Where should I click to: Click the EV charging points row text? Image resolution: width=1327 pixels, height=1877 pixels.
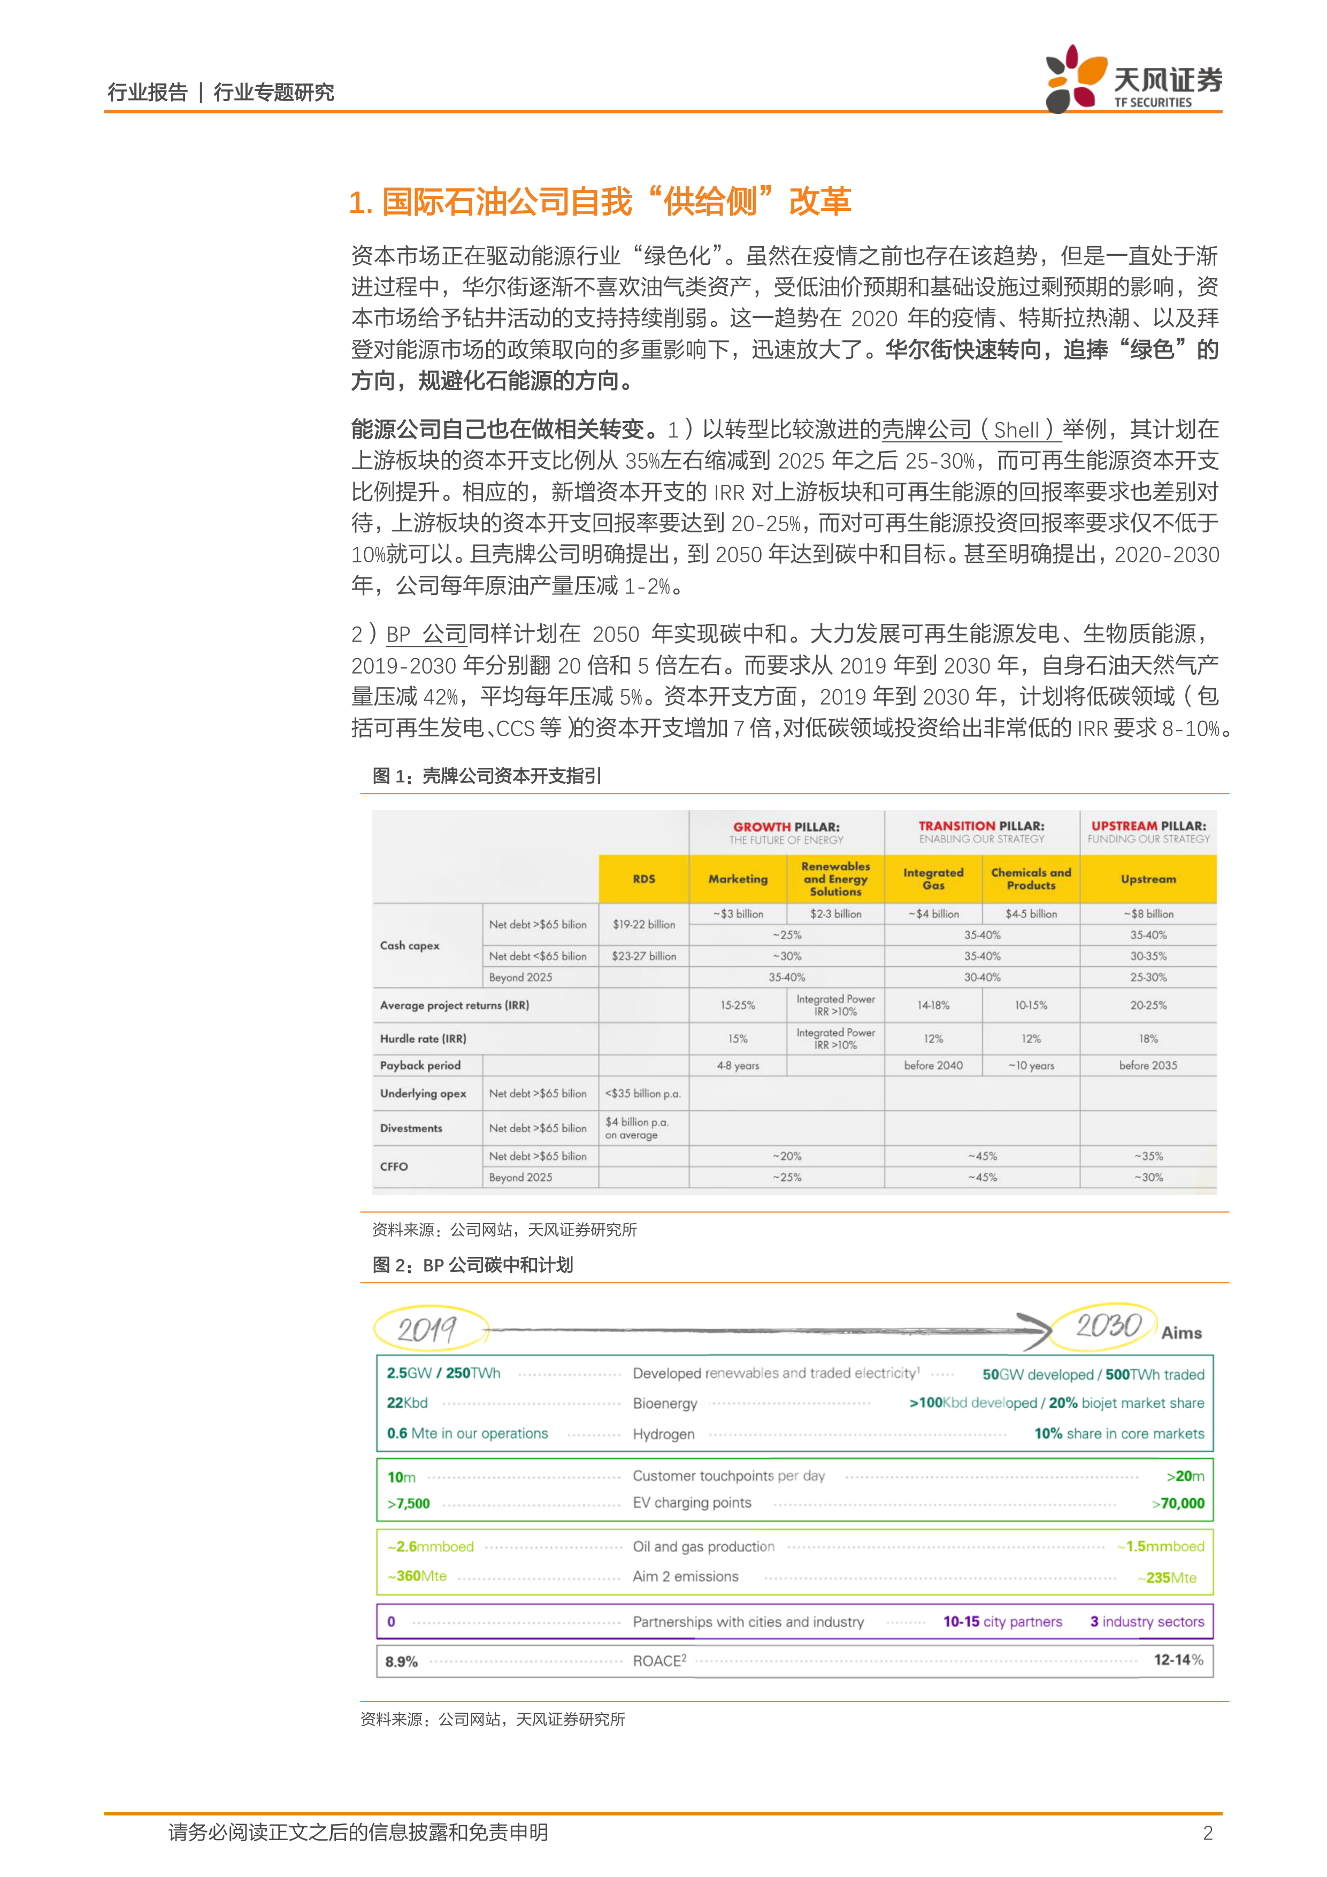692,1502
